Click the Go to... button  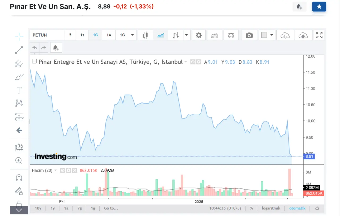click(x=111, y=208)
